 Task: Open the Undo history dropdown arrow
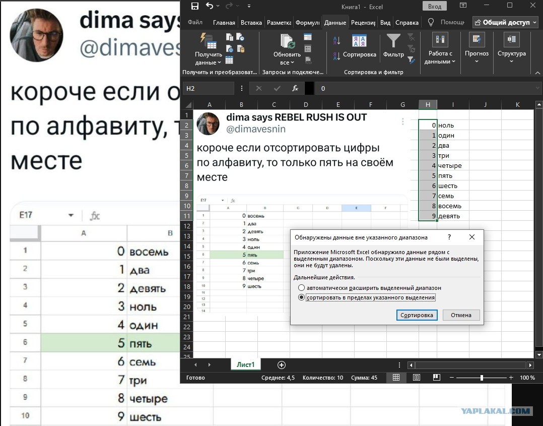[x=218, y=6]
